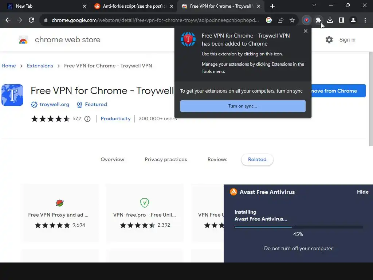Click the forward navigation arrow

[20, 20]
